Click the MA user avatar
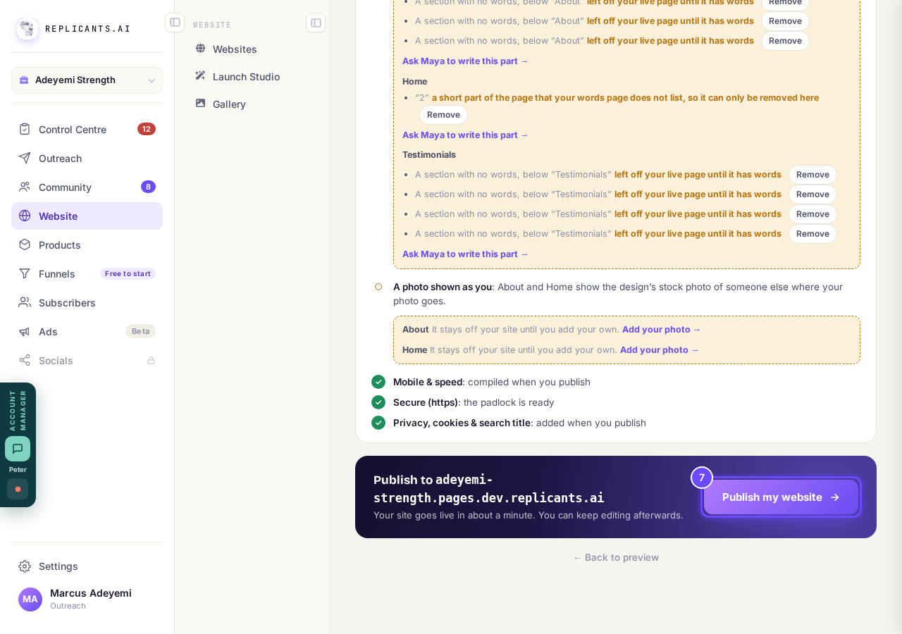The height and width of the screenshot is (634, 902). (x=30, y=599)
